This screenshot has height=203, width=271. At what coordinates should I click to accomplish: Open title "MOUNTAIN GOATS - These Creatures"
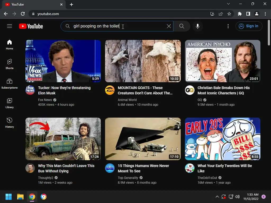click(x=145, y=90)
